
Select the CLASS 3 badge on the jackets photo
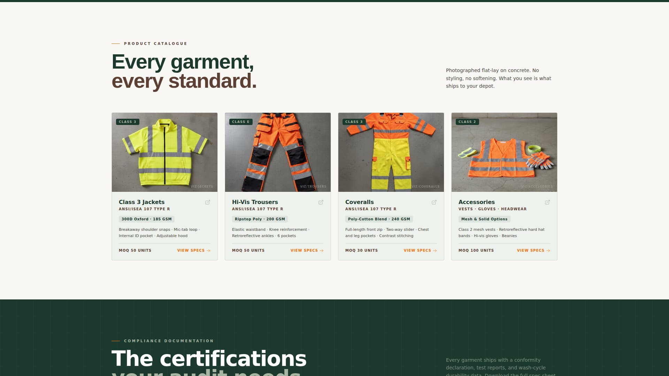[128, 122]
